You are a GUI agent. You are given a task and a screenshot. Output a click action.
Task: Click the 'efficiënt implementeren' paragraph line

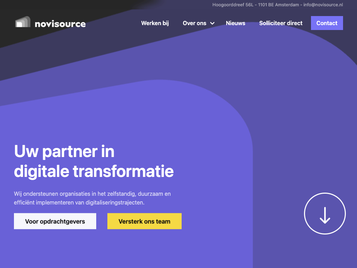point(79,202)
